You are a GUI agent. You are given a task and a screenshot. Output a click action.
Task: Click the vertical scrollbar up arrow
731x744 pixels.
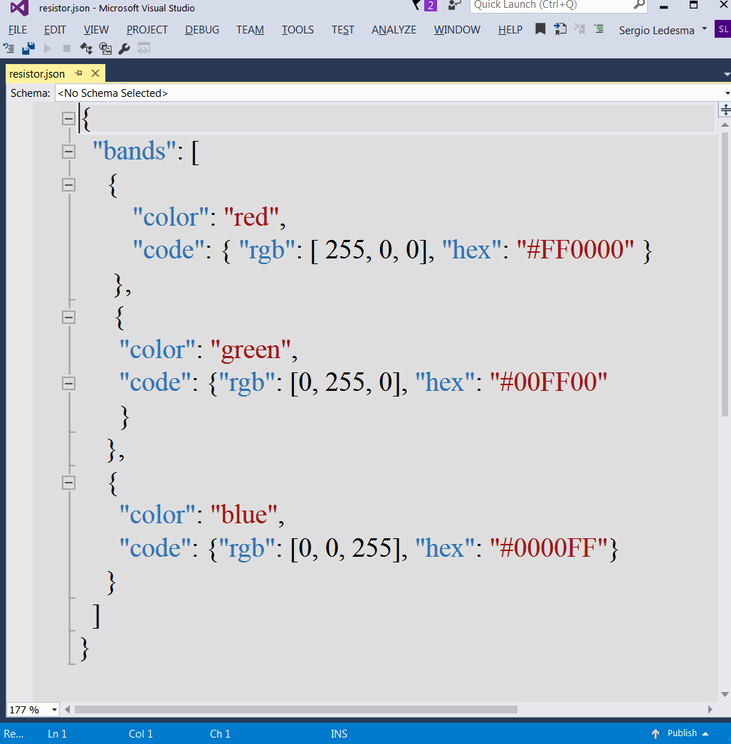click(x=725, y=125)
